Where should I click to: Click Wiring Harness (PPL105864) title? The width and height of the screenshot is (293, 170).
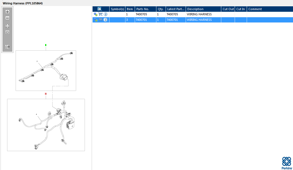tap(23, 3)
